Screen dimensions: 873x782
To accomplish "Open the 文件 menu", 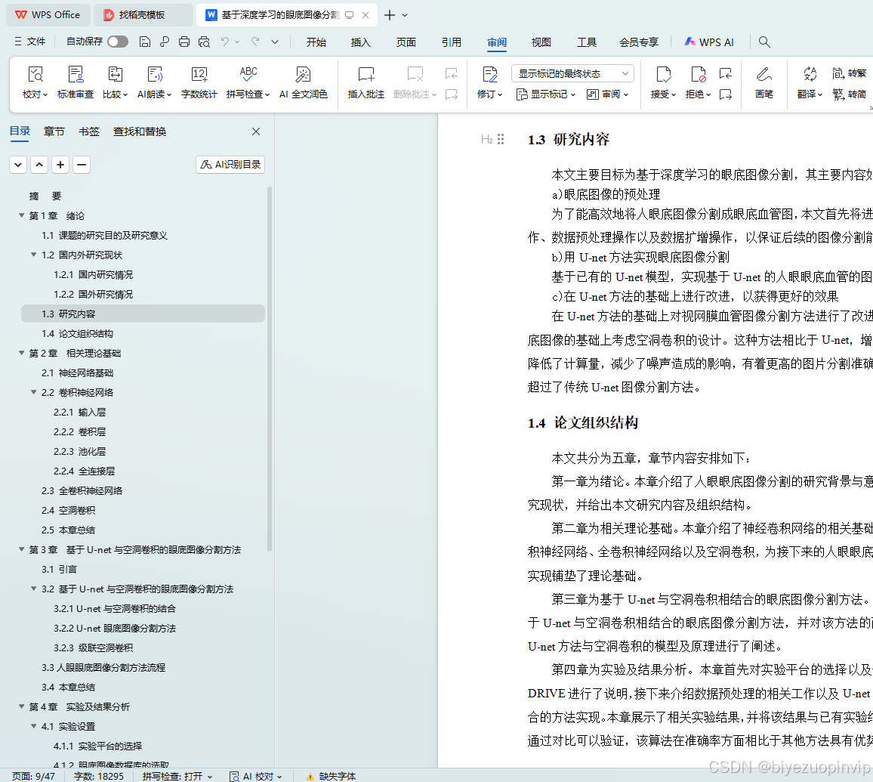I will tap(31, 42).
